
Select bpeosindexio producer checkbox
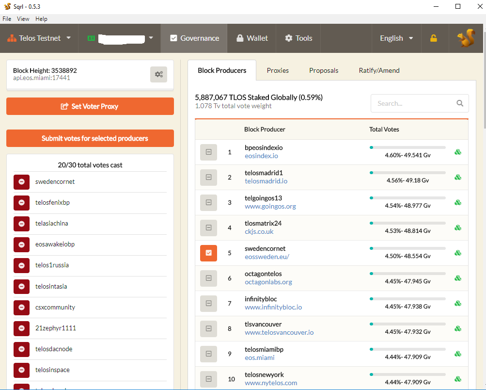point(208,152)
